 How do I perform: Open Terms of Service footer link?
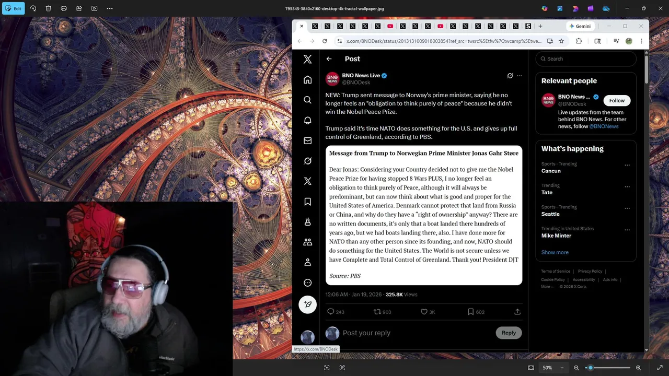(x=556, y=272)
